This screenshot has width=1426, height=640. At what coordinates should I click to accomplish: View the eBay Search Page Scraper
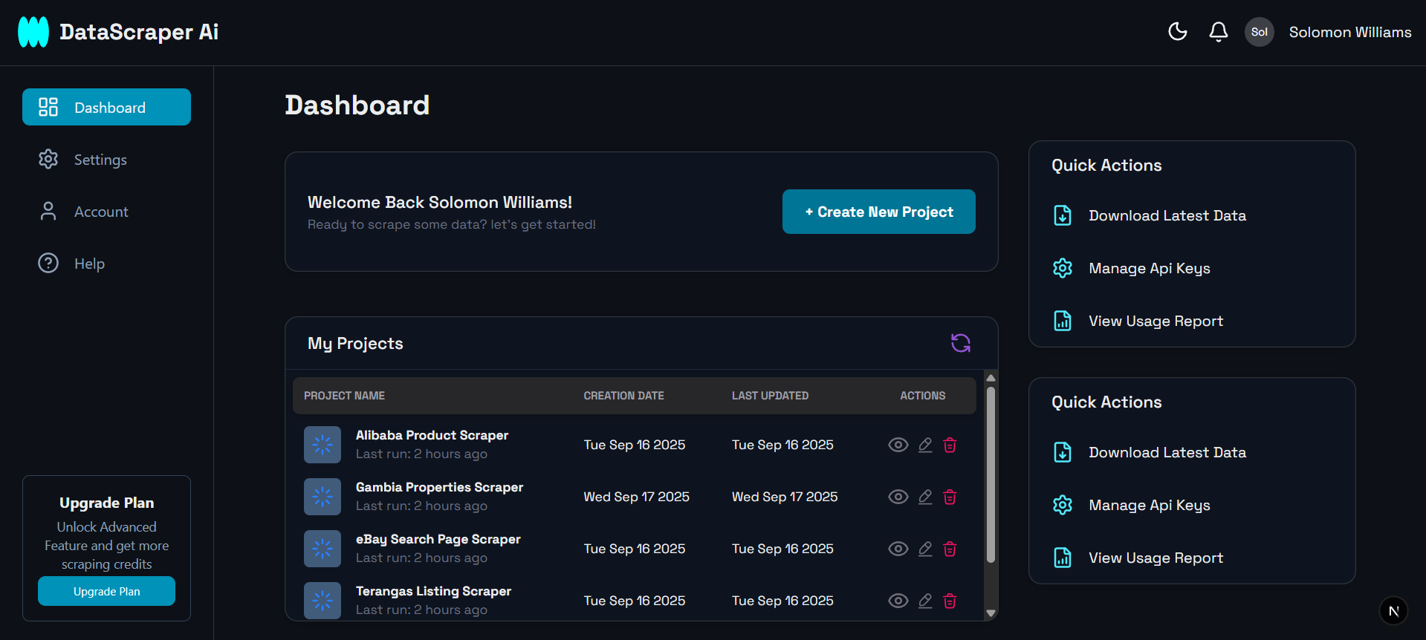coord(898,549)
